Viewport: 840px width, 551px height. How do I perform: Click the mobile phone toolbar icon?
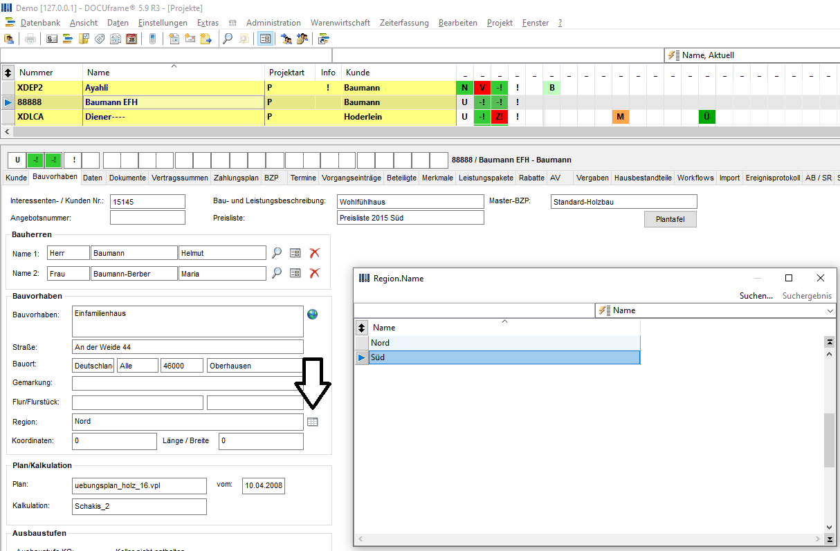click(x=152, y=39)
